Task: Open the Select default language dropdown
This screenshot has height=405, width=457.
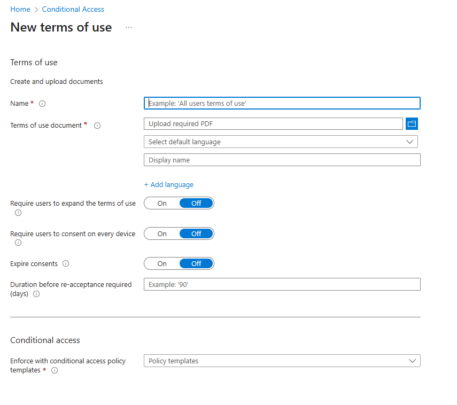Action: tap(281, 142)
